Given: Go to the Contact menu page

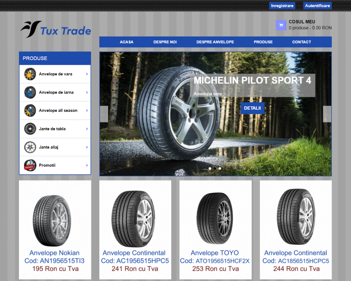Looking at the screenshot, I should click(301, 42).
